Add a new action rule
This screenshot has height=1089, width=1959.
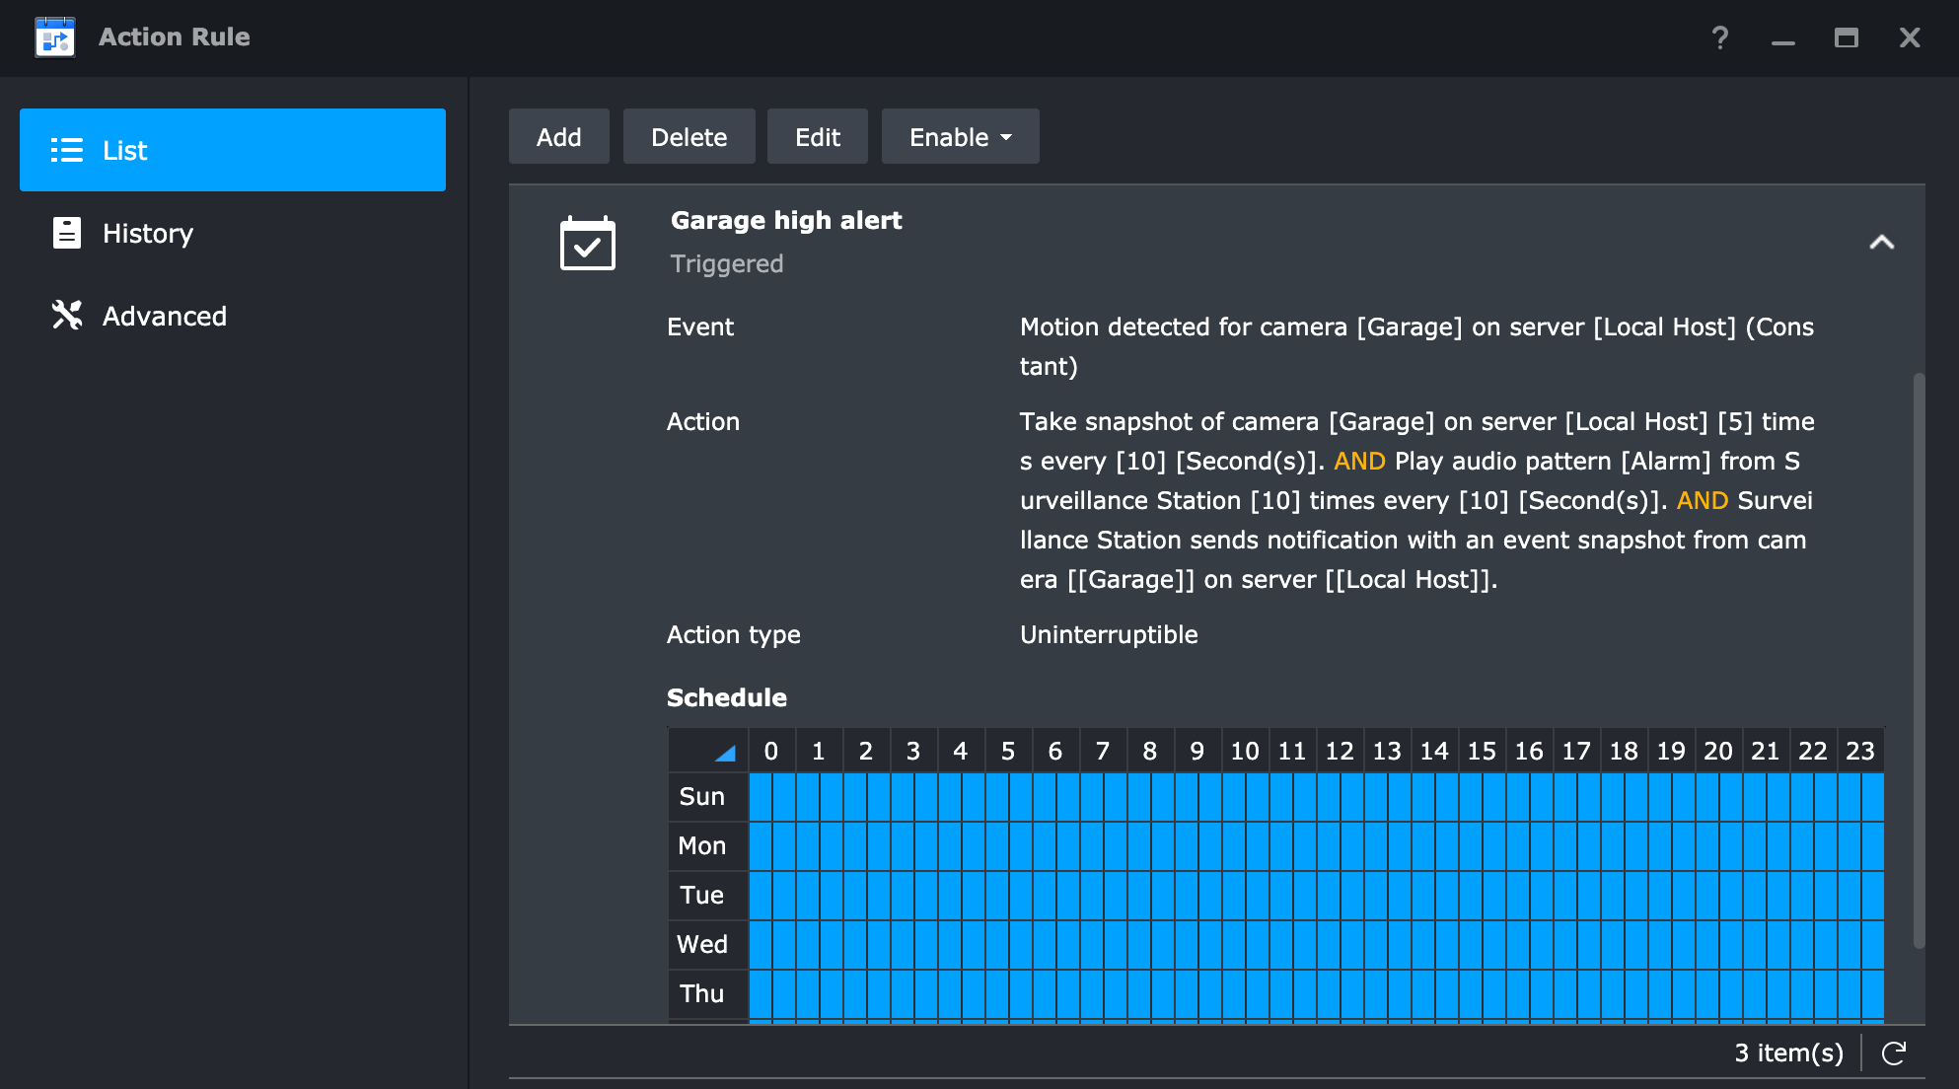click(x=559, y=136)
